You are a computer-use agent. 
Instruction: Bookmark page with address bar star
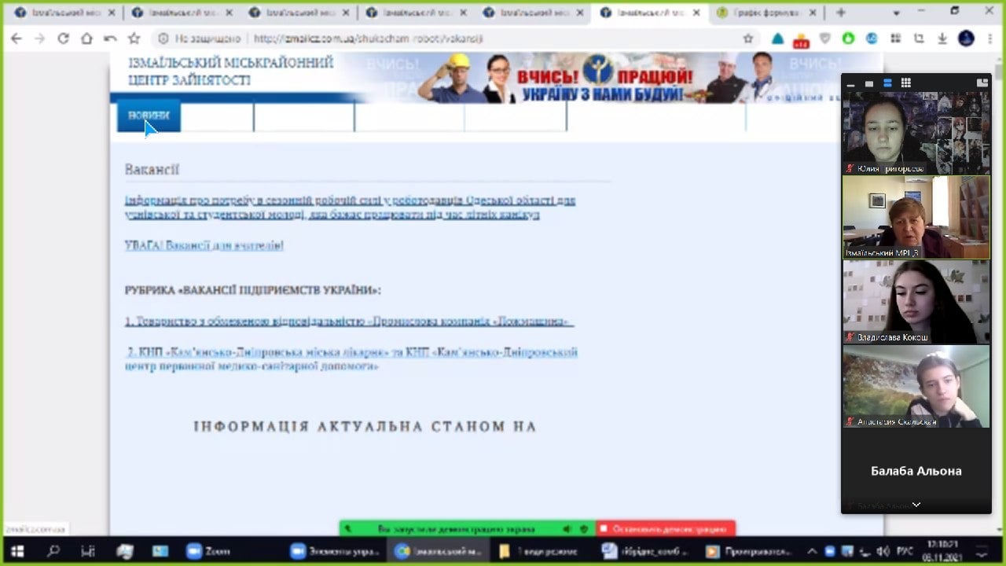(x=748, y=39)
